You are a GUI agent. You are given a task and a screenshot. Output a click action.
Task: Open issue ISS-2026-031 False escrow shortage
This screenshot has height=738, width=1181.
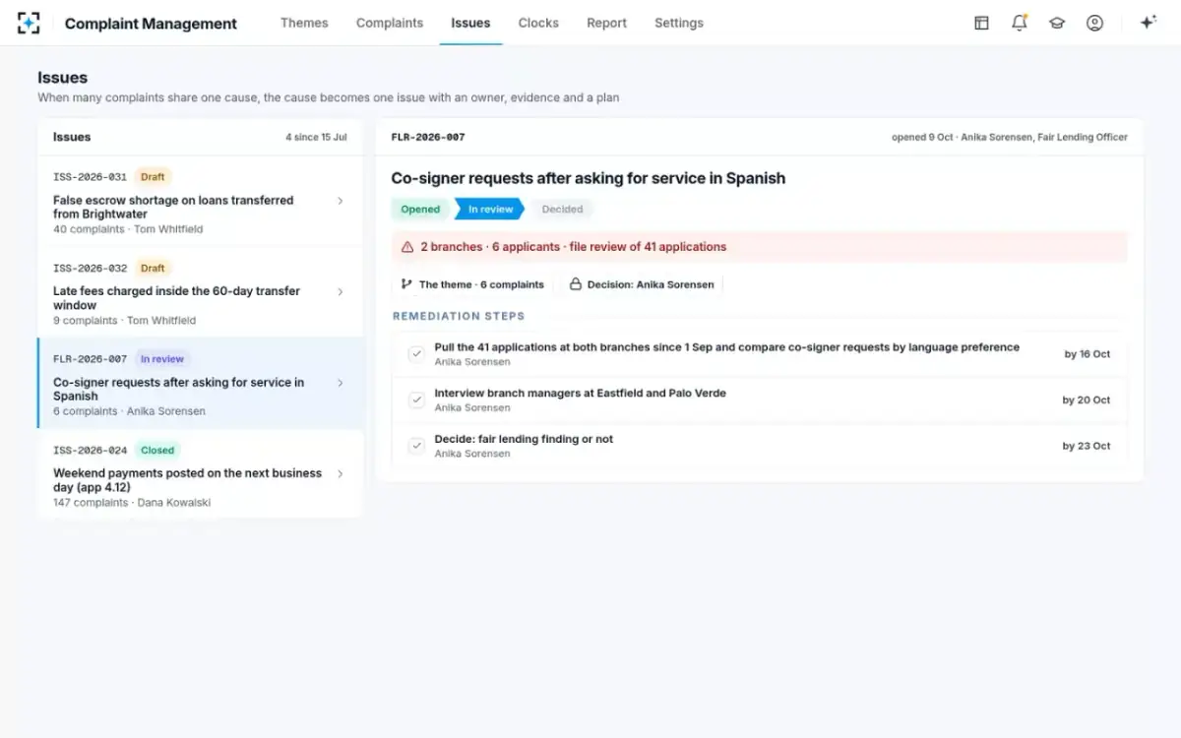click(x=200, y=202)
